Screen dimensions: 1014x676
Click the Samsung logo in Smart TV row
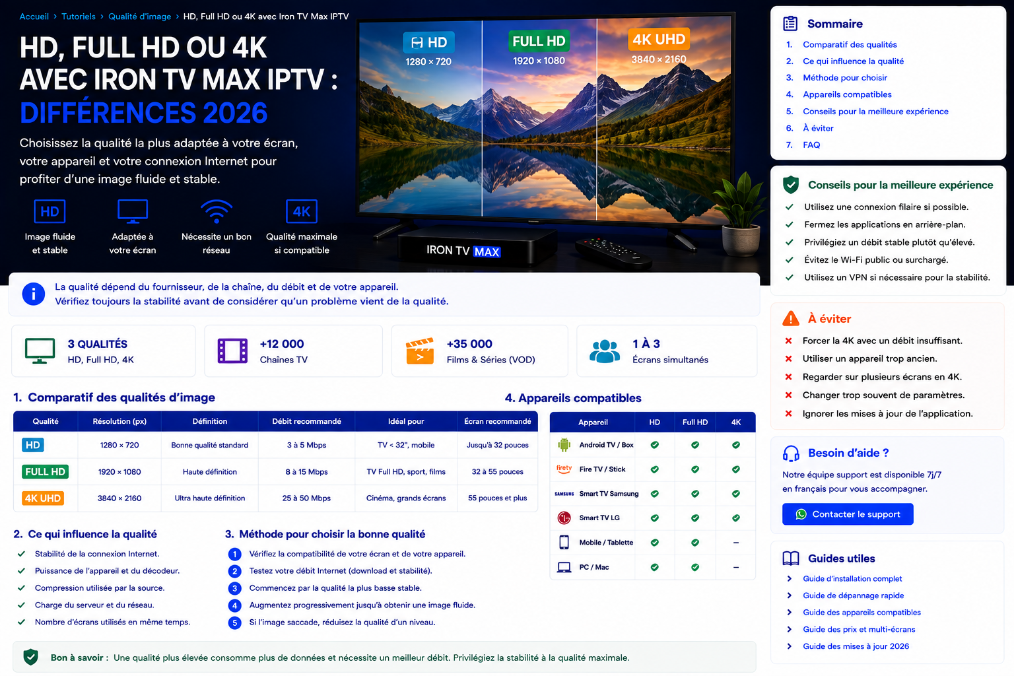[x=564, y=494]
